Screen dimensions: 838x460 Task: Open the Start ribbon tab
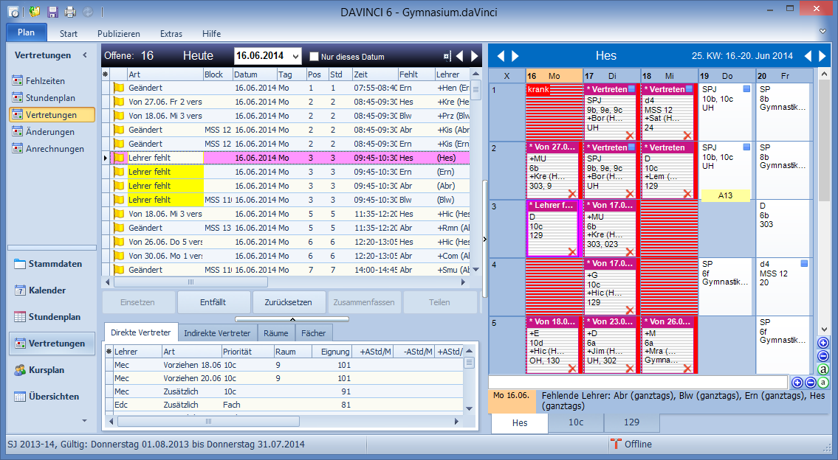69,34
